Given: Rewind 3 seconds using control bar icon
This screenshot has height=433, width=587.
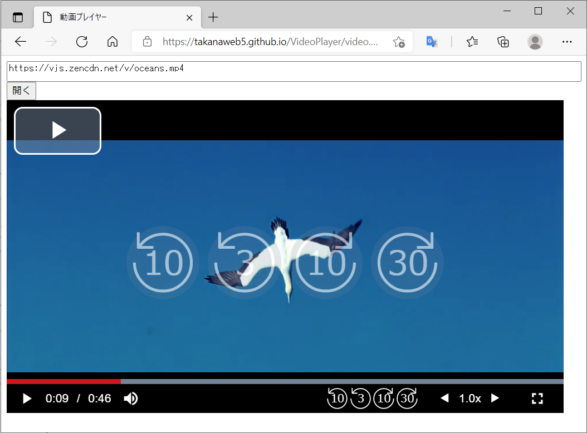Looking at the screenshot, I should [x=360, y=398].
